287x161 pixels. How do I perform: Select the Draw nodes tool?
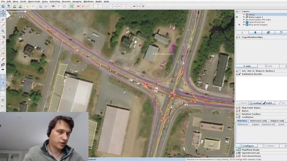tap(3, 25)
